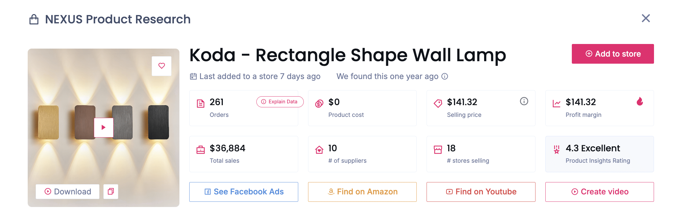The height and width of the screenshot is (211, 682).
Task: Click the Product Insights Rating card
Action: pyautogui.click(x=599, y=154)
